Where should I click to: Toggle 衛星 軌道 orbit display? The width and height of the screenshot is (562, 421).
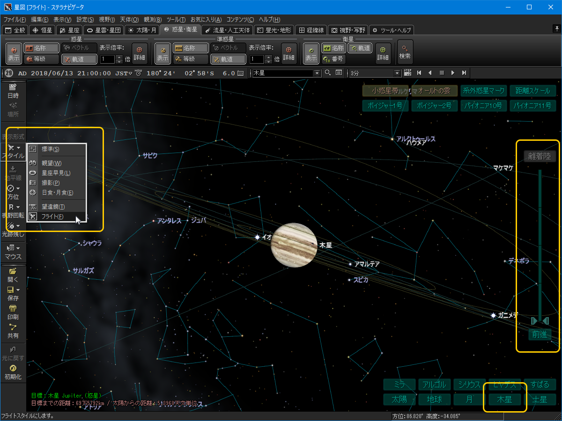click(x=360, y=48)
